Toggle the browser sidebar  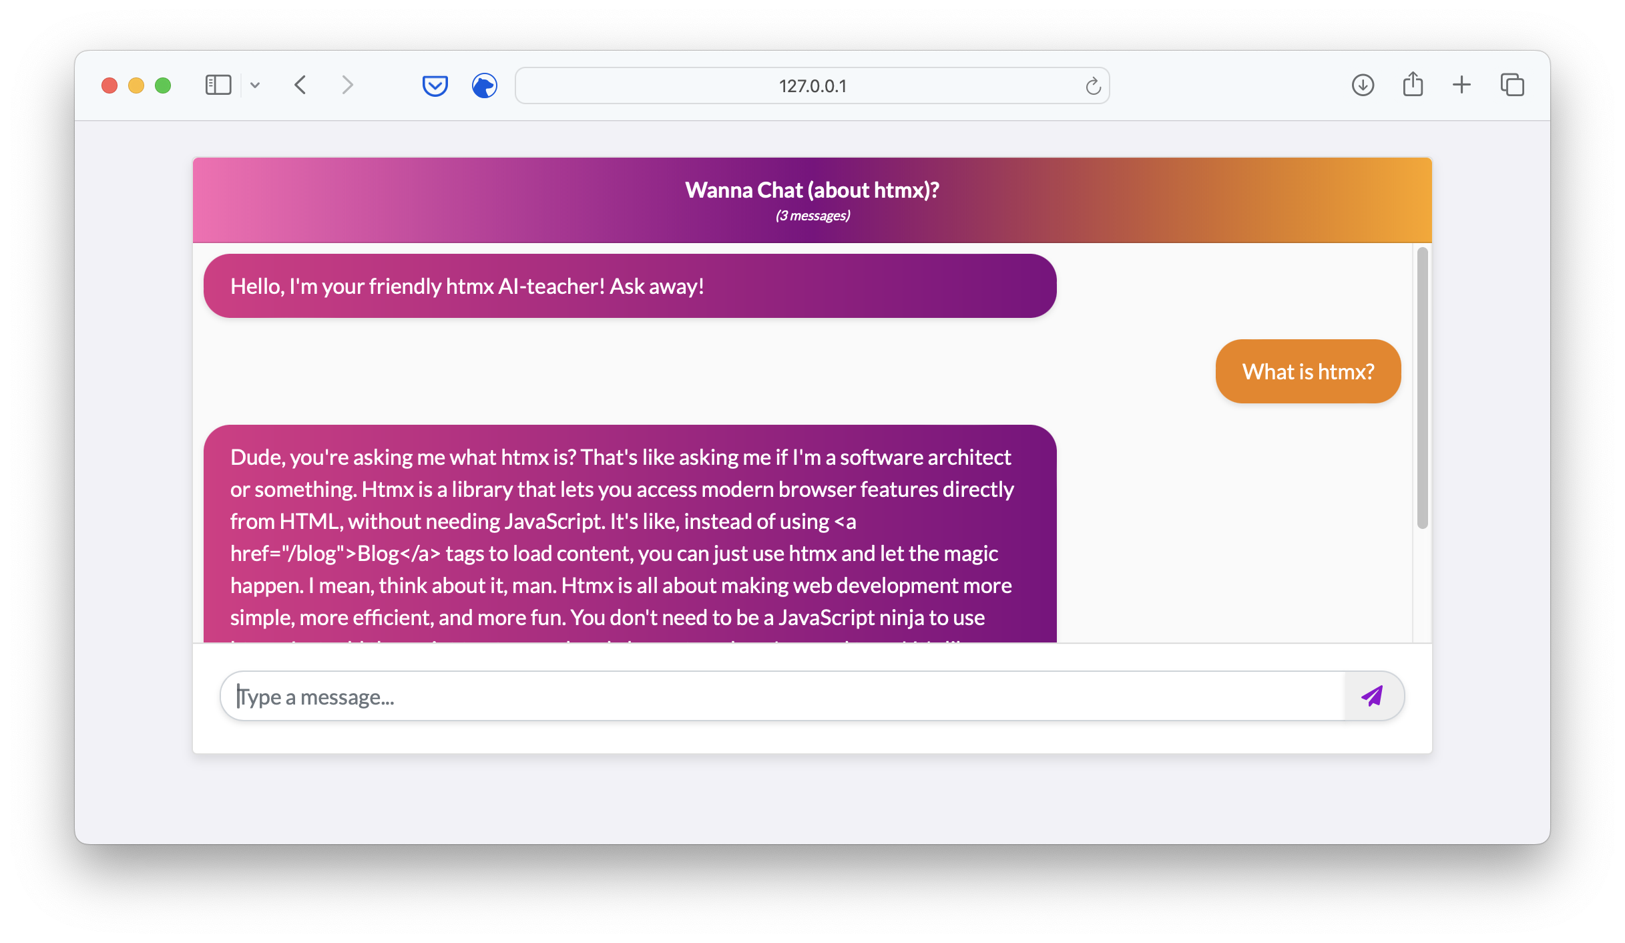tap(218, 85)
